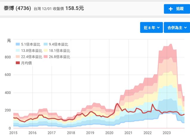The image size is (190, 136).
Task: Click the 18.1倍本益比 yellow legend swatch
Action: click(45, 51)
